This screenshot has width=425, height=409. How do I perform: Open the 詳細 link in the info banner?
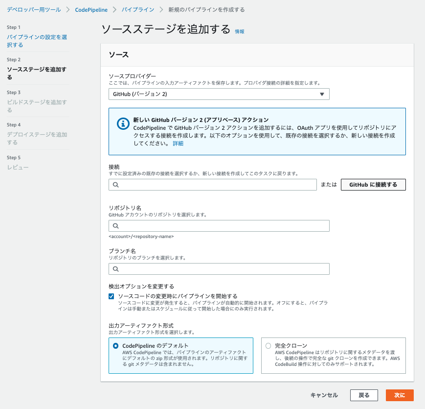[177, 143]
